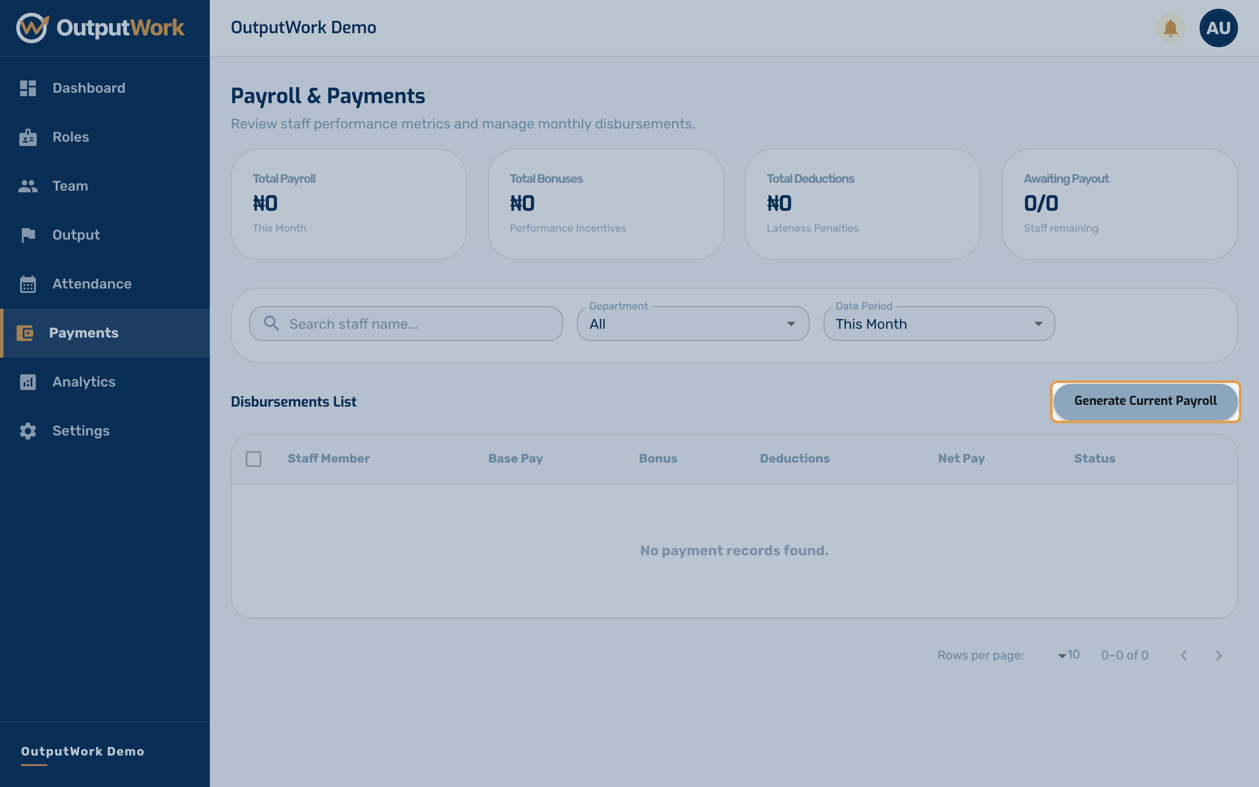Tick the select-all checkbox in table header
This screenshot has width=1259, height=787.
254,459
